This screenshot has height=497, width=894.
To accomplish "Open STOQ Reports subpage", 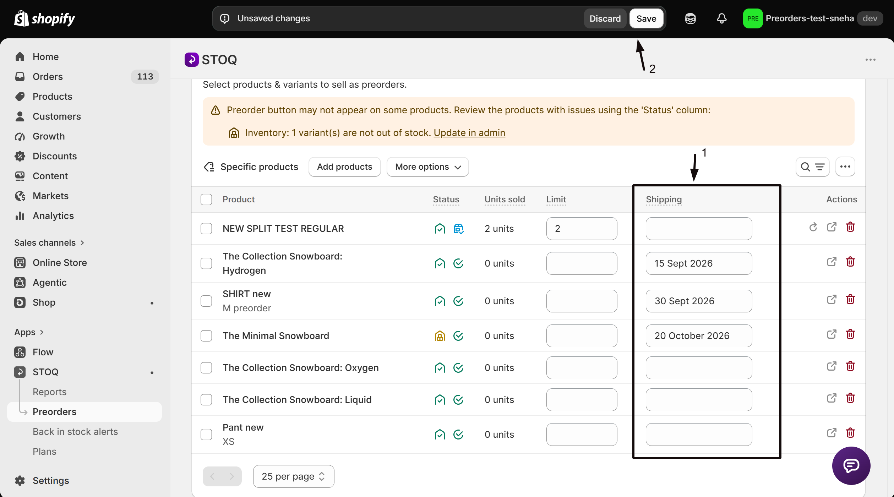I will (x=50, y=392).
